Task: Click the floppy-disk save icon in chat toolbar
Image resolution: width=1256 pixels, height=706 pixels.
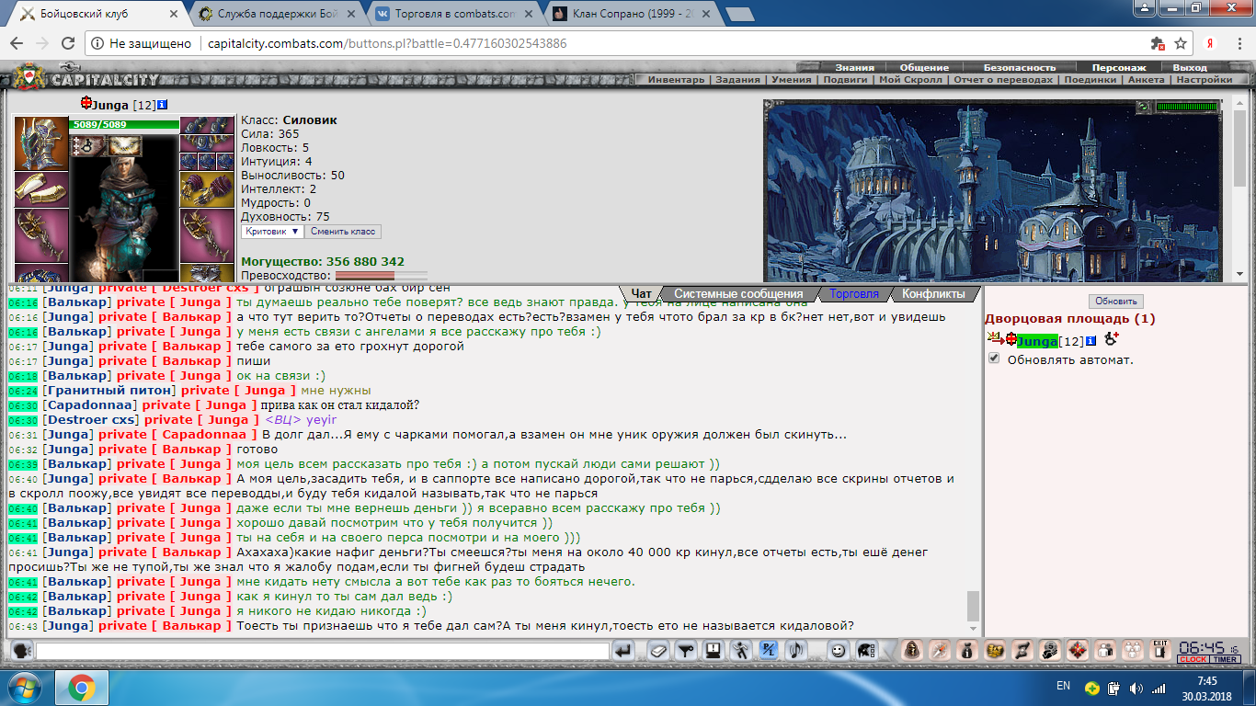Action: coord(713,651)
